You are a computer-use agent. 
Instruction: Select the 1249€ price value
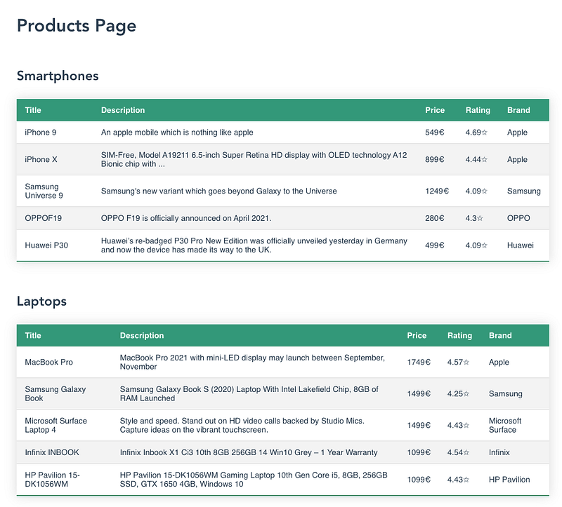tap(436, 191)
